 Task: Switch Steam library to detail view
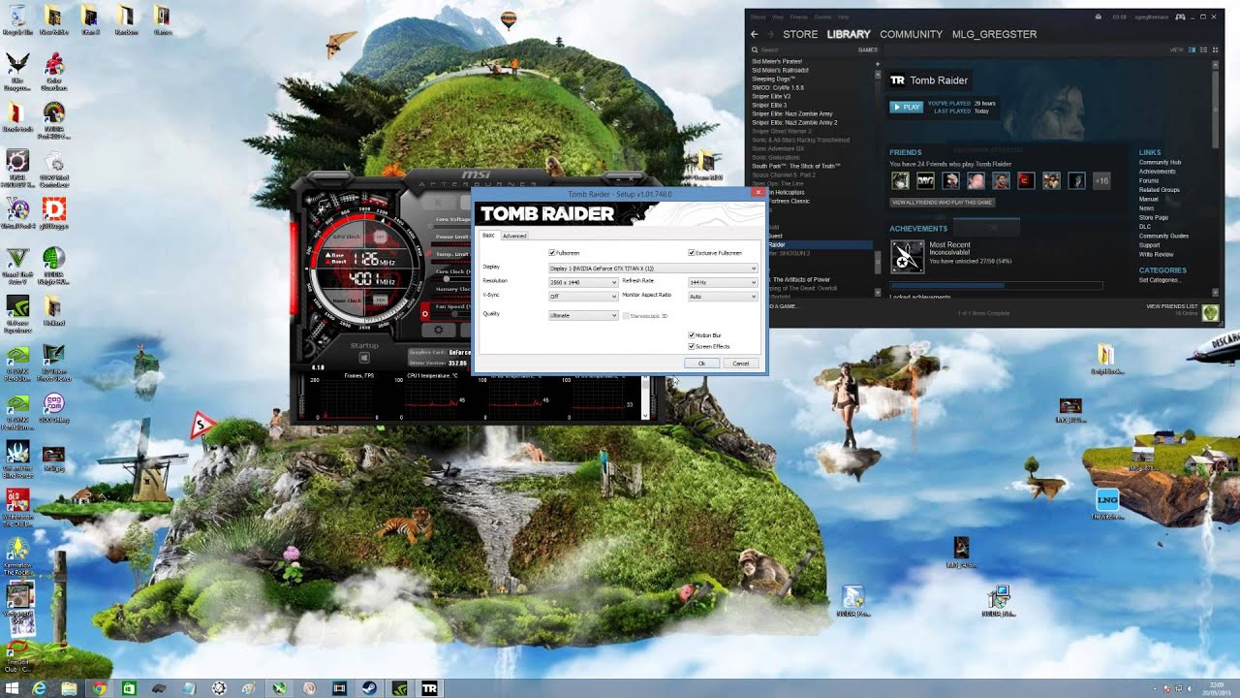pyautogui.click(x=1193, y=49)
